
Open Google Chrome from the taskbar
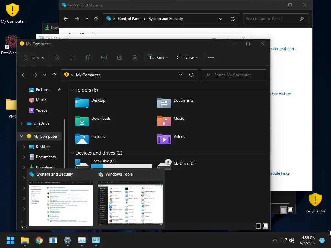39,240
